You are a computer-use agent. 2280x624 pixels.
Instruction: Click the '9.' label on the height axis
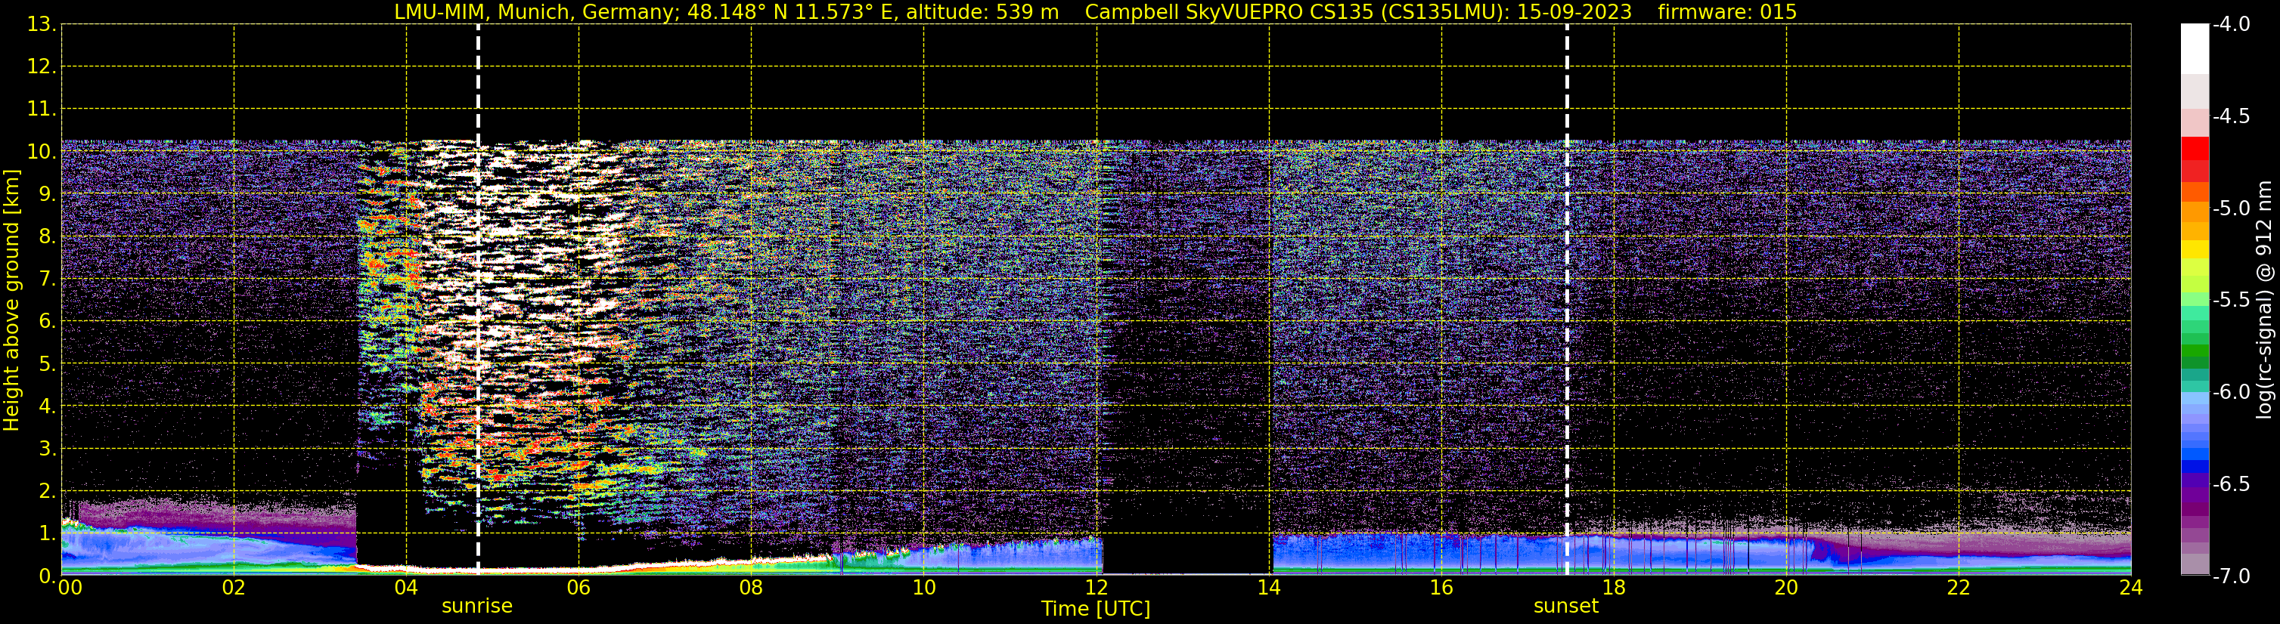(x=48, y=193)
